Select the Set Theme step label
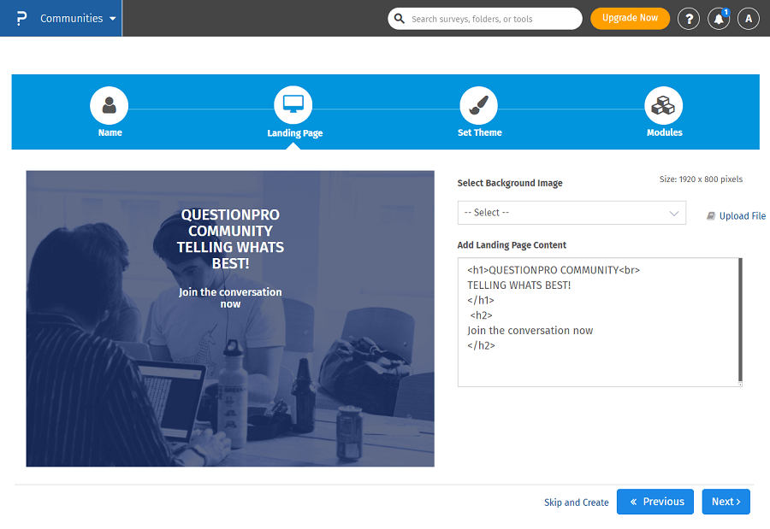The width and height of the screenshot is (770, 529). tap(479, 133)
